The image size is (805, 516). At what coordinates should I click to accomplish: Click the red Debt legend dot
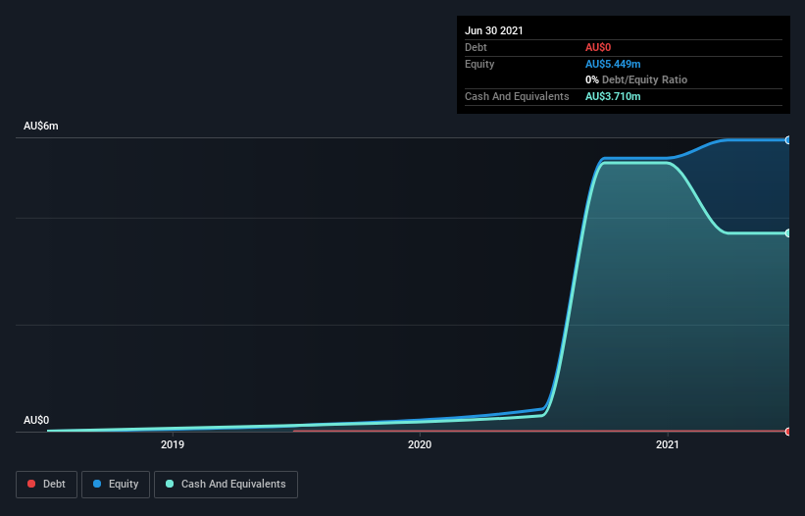point(31,484)
